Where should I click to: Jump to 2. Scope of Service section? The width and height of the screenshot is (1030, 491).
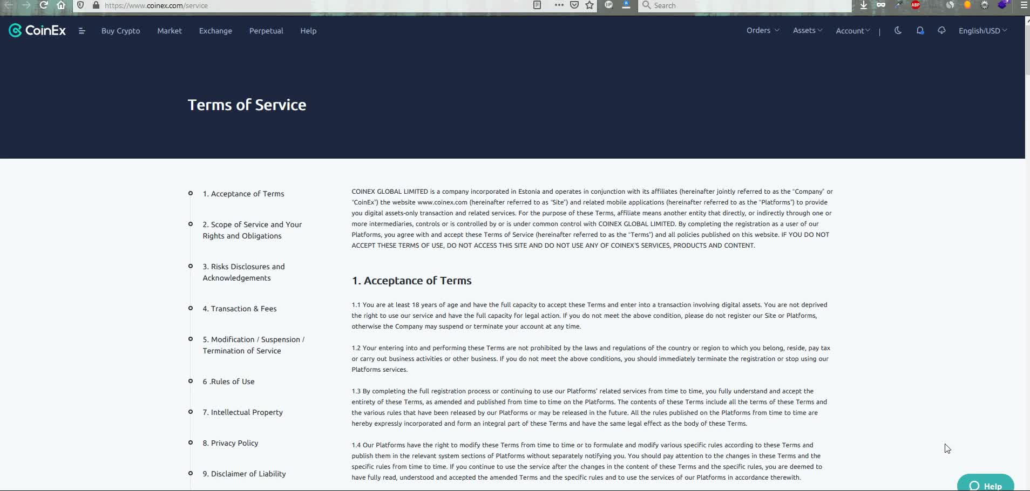point(252,230)
